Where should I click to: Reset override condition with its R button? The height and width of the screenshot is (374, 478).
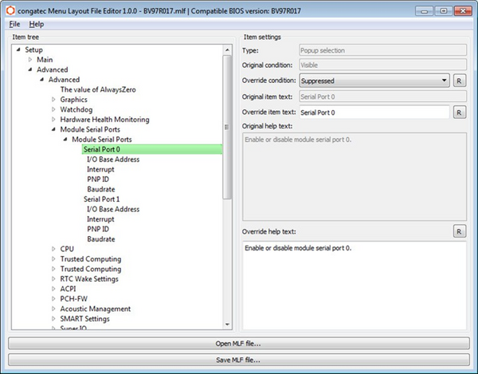pyautogui.click(x=459, y=81)
